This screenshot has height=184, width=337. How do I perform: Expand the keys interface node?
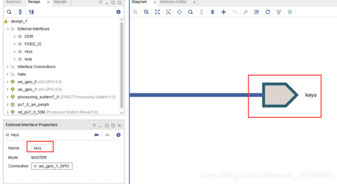point(14,52)
